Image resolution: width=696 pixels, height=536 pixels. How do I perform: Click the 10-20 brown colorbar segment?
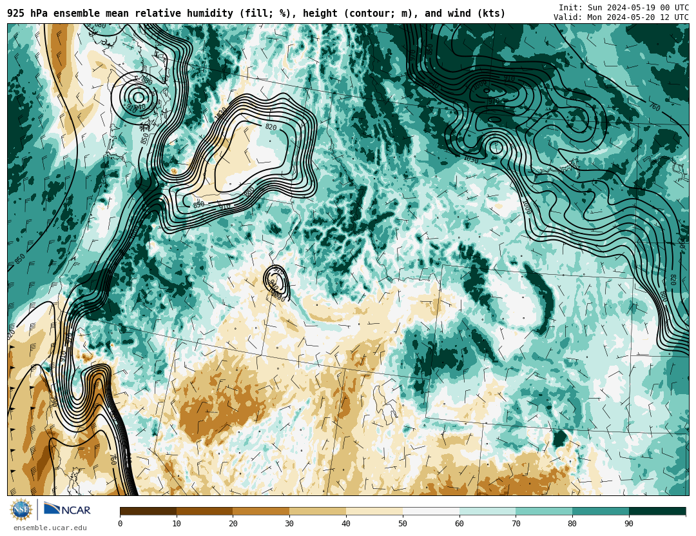tap(205, 511)
